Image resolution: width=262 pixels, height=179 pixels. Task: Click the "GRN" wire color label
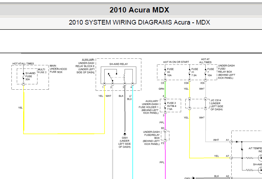[161, 89]
